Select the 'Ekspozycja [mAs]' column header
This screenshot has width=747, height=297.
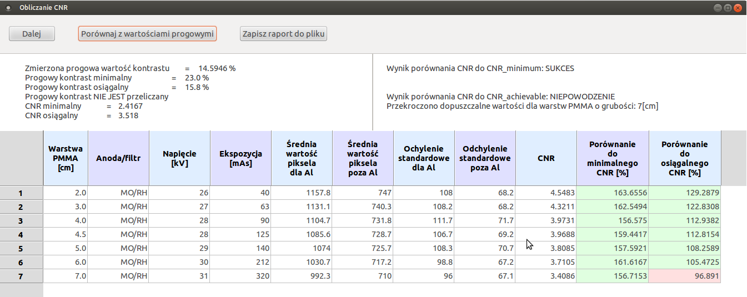240,158
